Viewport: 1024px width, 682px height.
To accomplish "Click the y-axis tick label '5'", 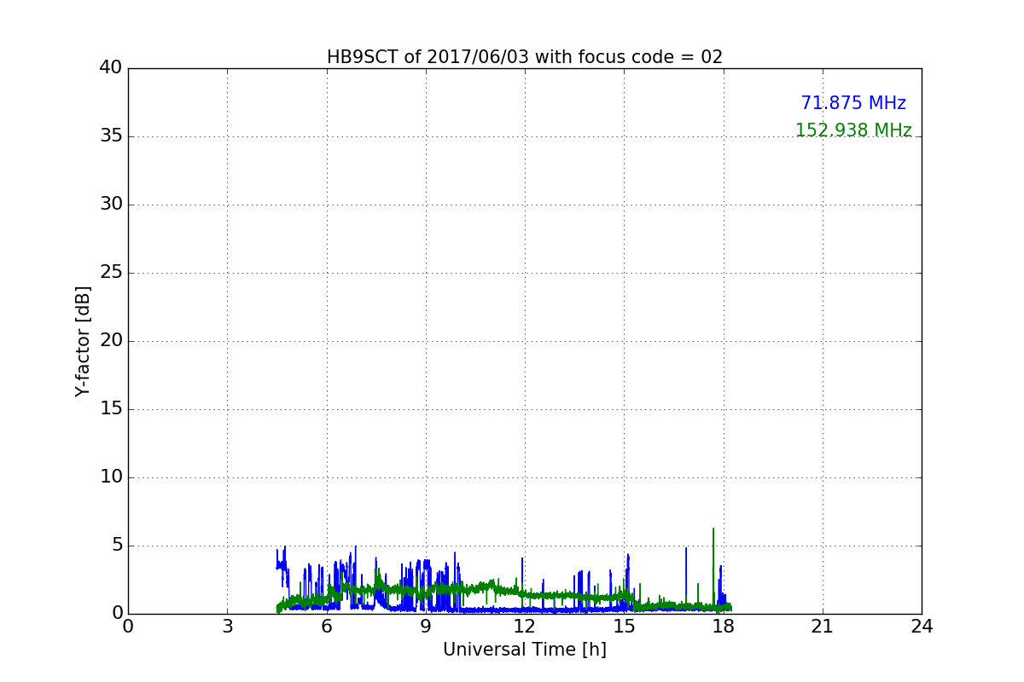I will 116,546.
